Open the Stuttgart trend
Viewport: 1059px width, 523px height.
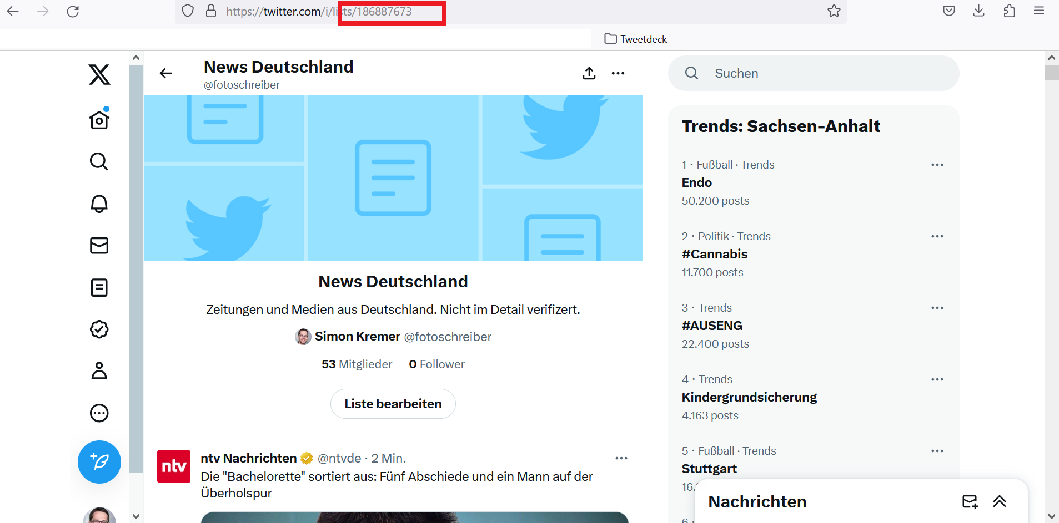pyautogui.click(x=709, y=469)
